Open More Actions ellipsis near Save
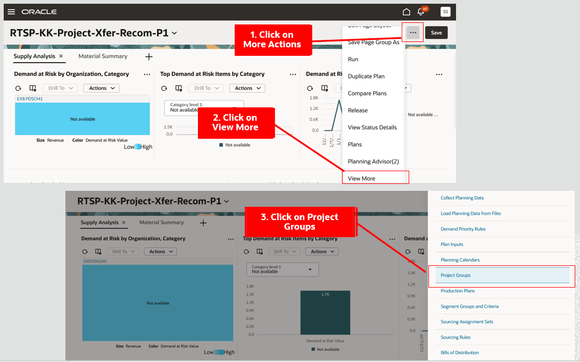The height and width of the screenshot is (362, 580). point(412,32)
